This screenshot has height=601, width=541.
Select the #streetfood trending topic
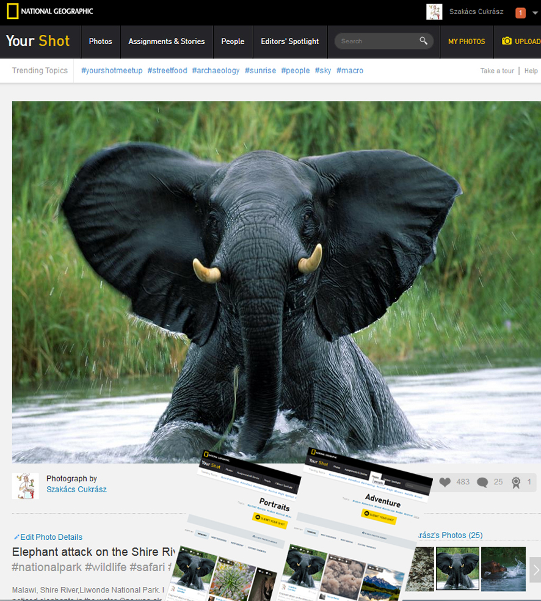pos(167,71)
